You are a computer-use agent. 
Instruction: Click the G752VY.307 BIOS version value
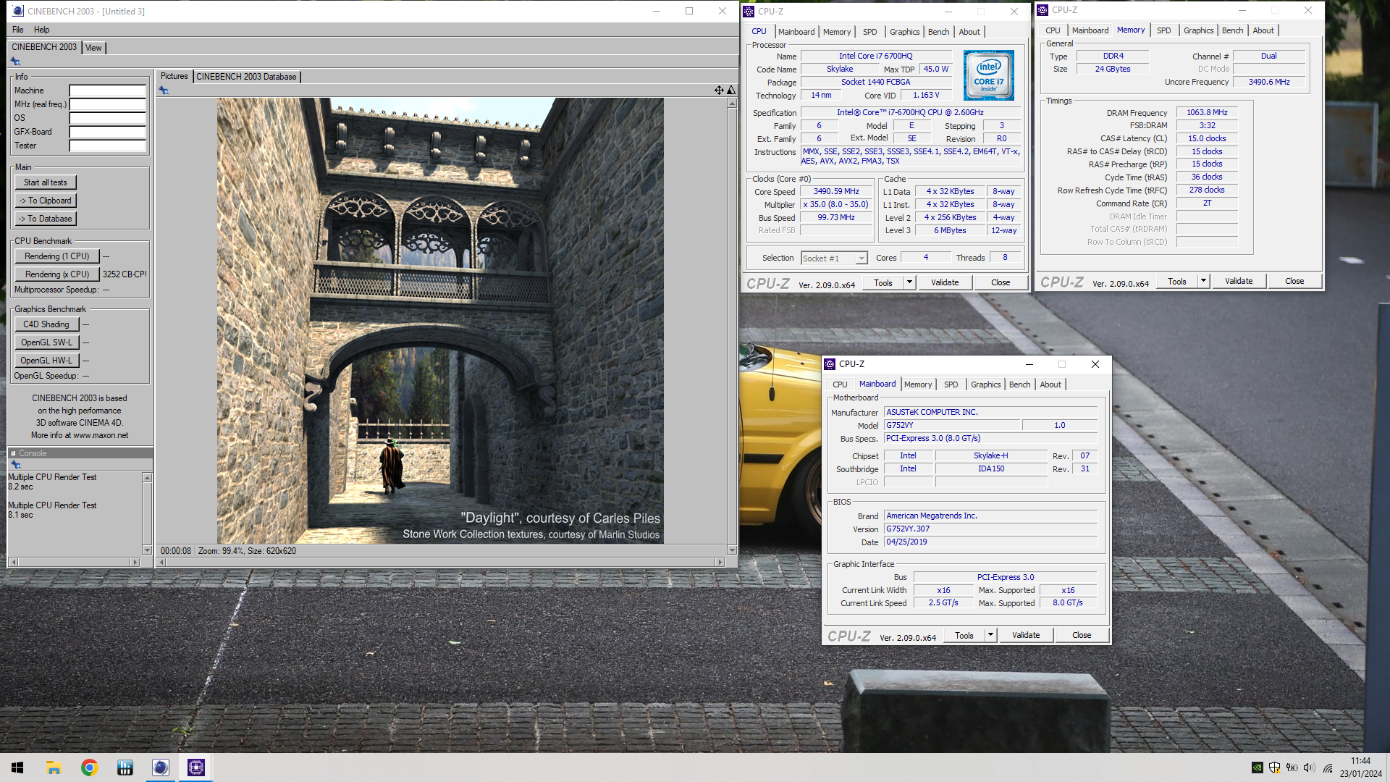tap(990, 529)
